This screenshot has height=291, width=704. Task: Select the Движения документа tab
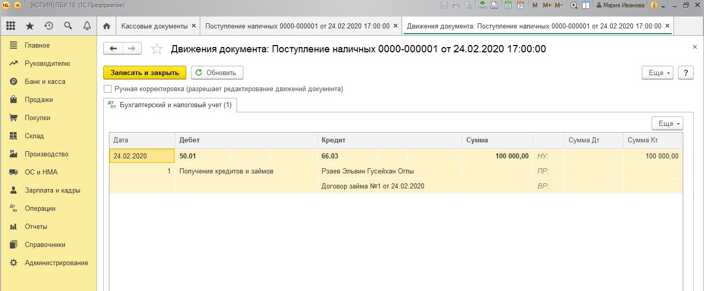534,26
